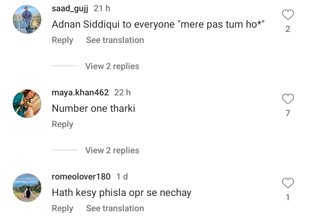Screen dimensions: 312x221
Task: Reply to romeolover180's comment
Action: click(62, 208)
